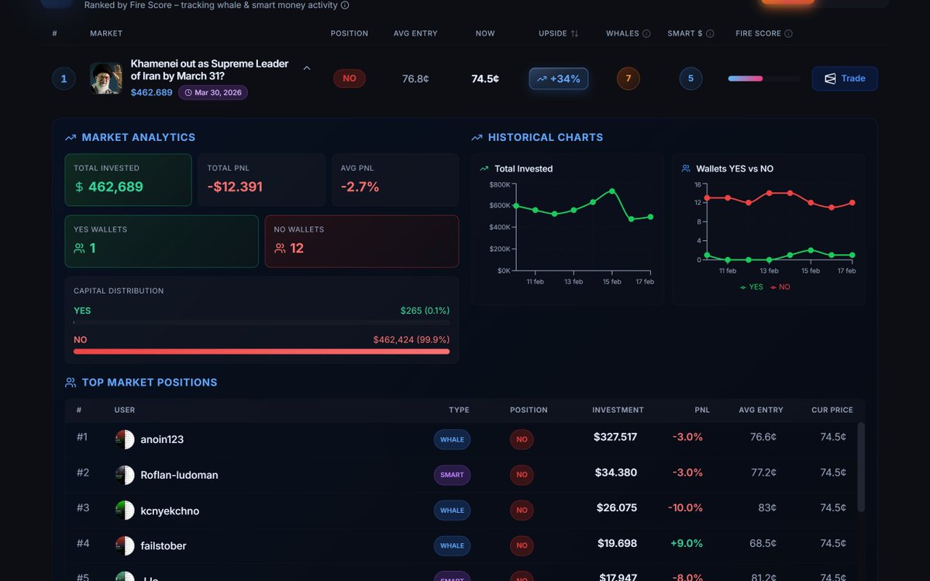Click the chart icon next to Total Invested
Screen dimensions: 930x581
coord(486,168)
